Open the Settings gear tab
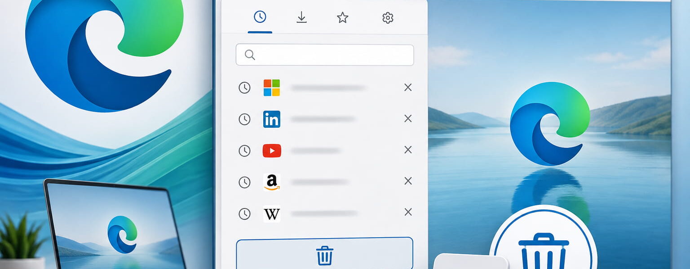This screenshot has height=269, width=690. point(388,17)
